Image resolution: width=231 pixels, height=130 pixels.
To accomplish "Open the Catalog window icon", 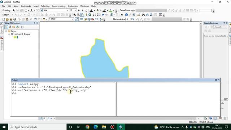I will (85, 19).
